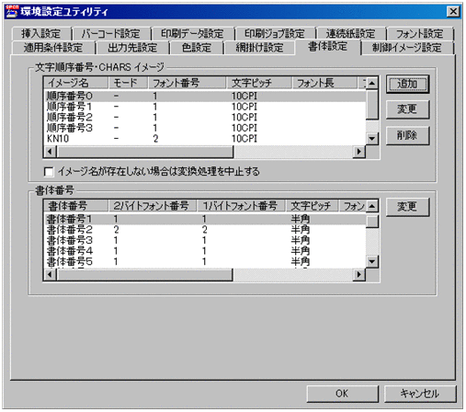Go to the 連続紙設定 tab
Viewport: 466px width, 412px height.
[x=350, y=34]
